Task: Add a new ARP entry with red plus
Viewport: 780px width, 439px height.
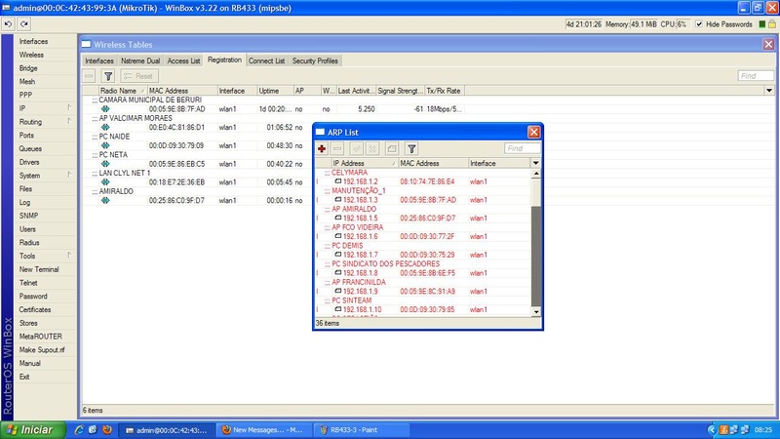Action: [322, 148]
